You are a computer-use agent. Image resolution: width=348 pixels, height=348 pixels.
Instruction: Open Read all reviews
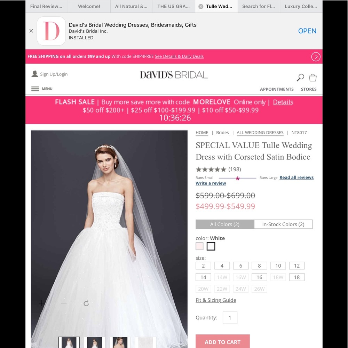click(296, 177)
